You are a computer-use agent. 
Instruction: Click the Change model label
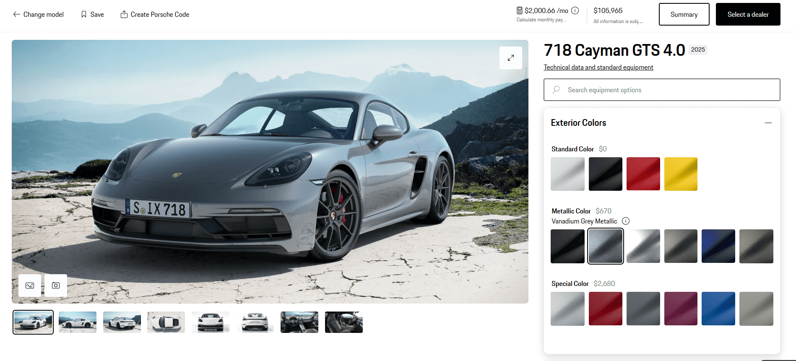pyautogui.click(x=44, y=14)
